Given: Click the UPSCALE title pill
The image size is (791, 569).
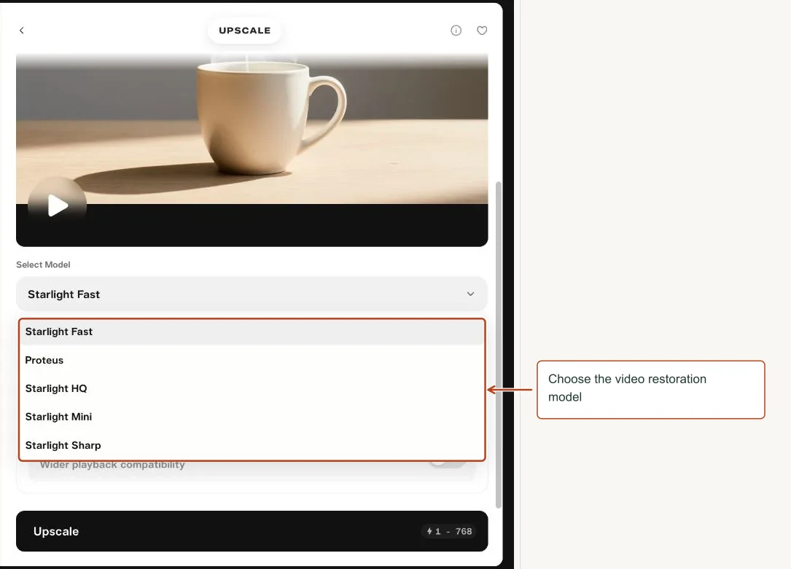Looking at the screenshot, I should point(245,31).
